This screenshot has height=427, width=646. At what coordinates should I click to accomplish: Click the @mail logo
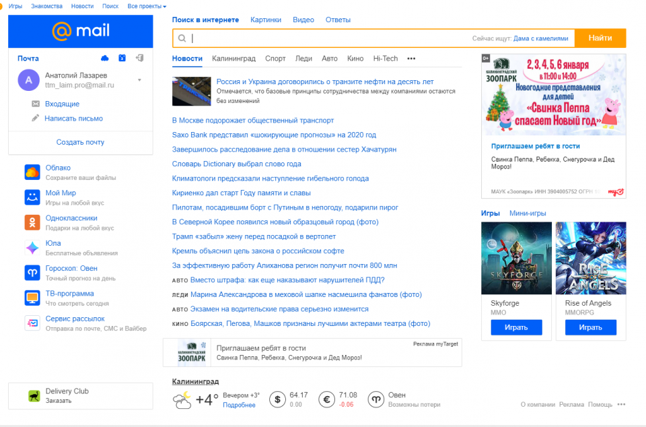pyautogui.click(x=81, y=31)
